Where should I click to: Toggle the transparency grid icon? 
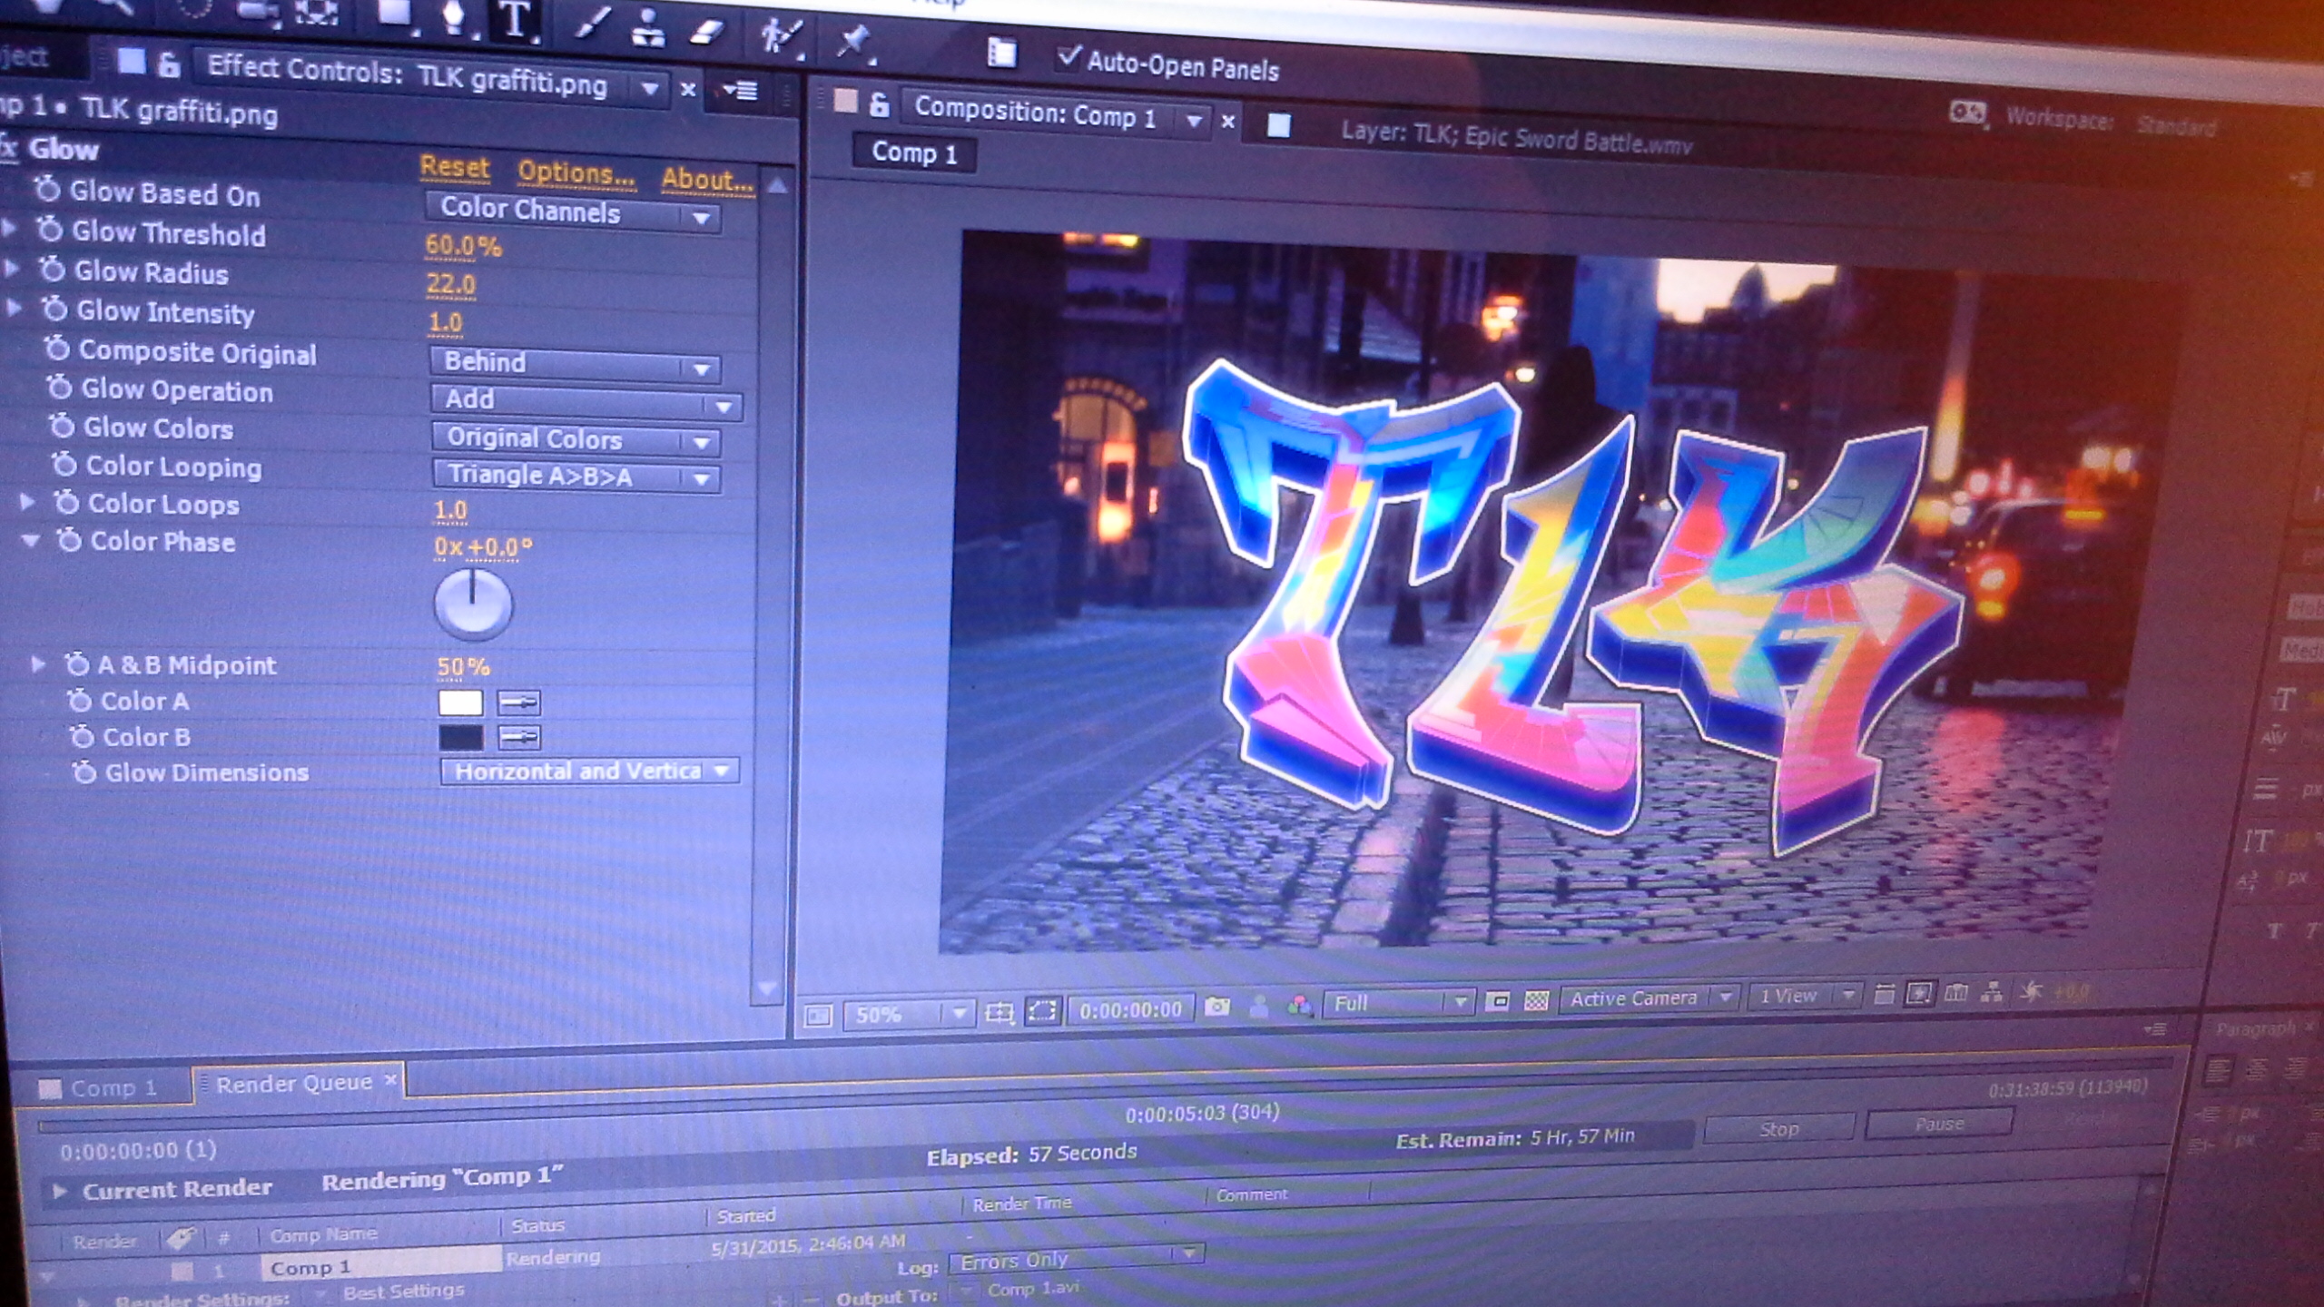[x=1536, y=1001]
